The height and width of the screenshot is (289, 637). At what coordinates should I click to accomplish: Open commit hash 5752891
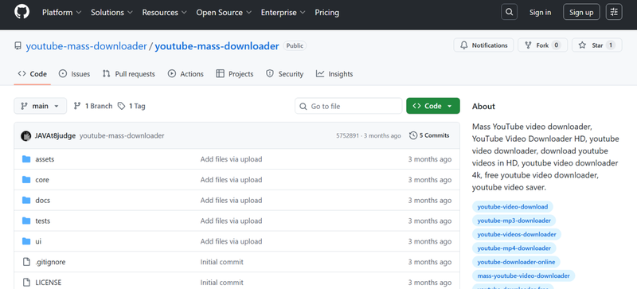pyautogui.click(x=347, y=136)
